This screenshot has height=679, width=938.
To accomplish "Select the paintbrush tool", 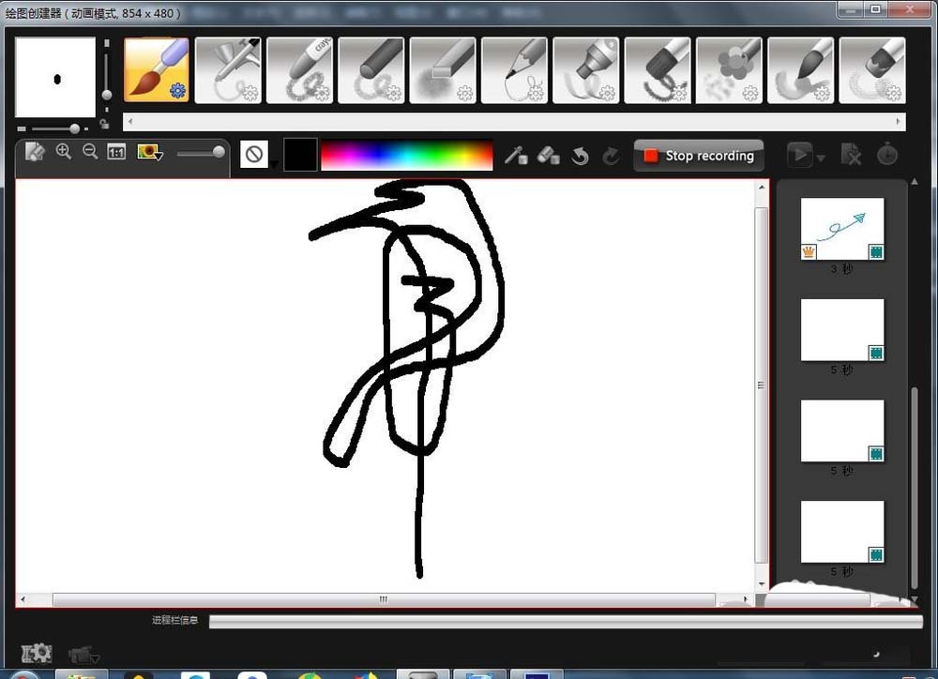I will point(156,70).
